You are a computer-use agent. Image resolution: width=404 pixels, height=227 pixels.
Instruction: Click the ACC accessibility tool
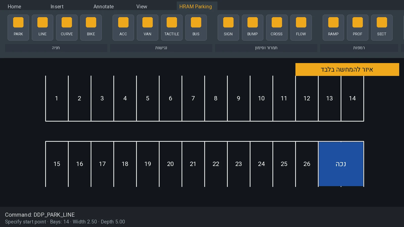tap(123, 27)
